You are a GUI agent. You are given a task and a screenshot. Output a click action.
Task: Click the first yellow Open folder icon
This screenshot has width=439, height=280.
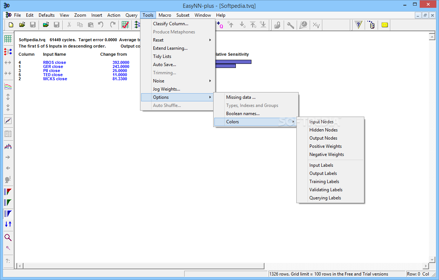[22, 25]
